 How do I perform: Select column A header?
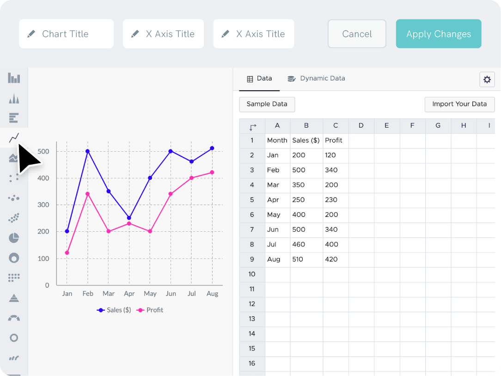coord(277,126)
